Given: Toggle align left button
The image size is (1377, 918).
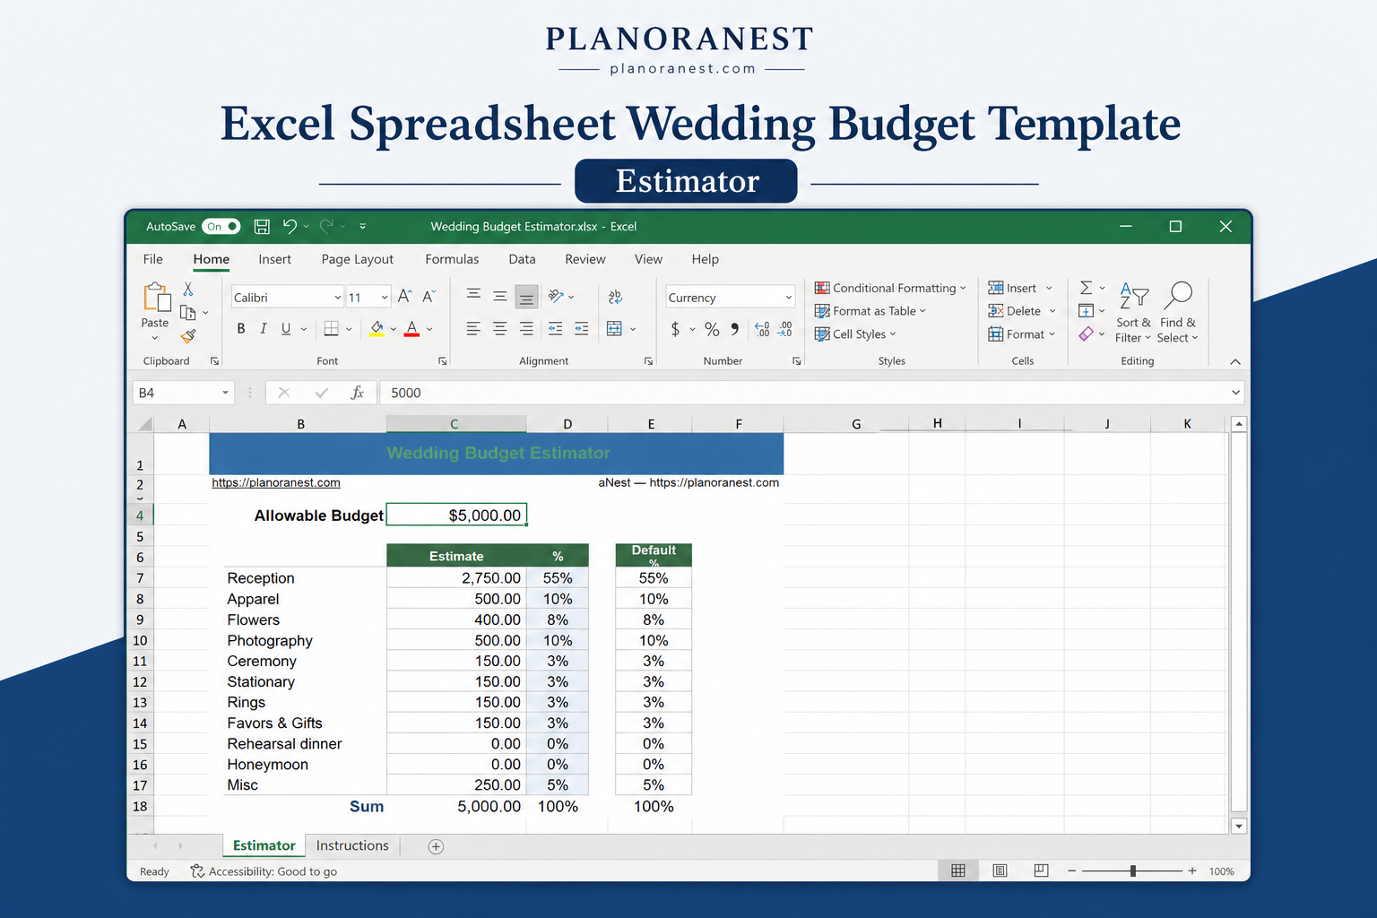Looking at the screenshot, I should click(x=473, y=329).
